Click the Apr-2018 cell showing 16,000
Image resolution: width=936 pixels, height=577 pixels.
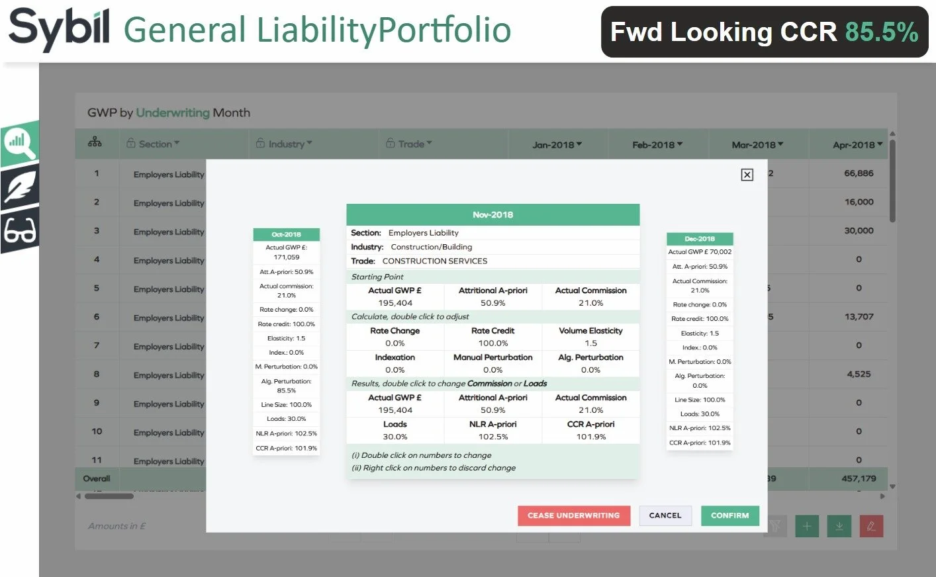859,202
